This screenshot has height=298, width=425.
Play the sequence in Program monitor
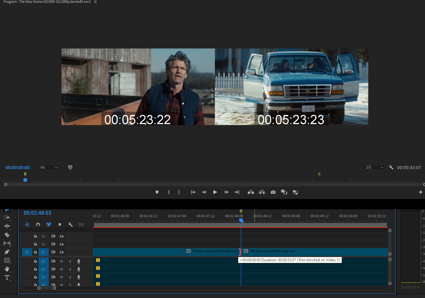click(215, 192)
